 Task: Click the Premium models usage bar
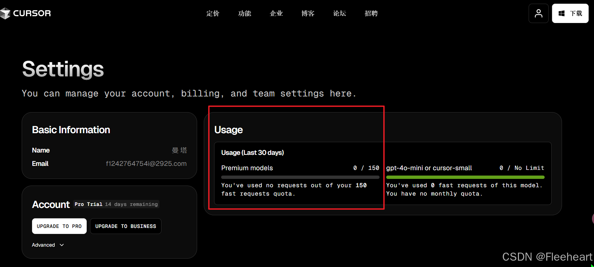[x=300, y=177]
